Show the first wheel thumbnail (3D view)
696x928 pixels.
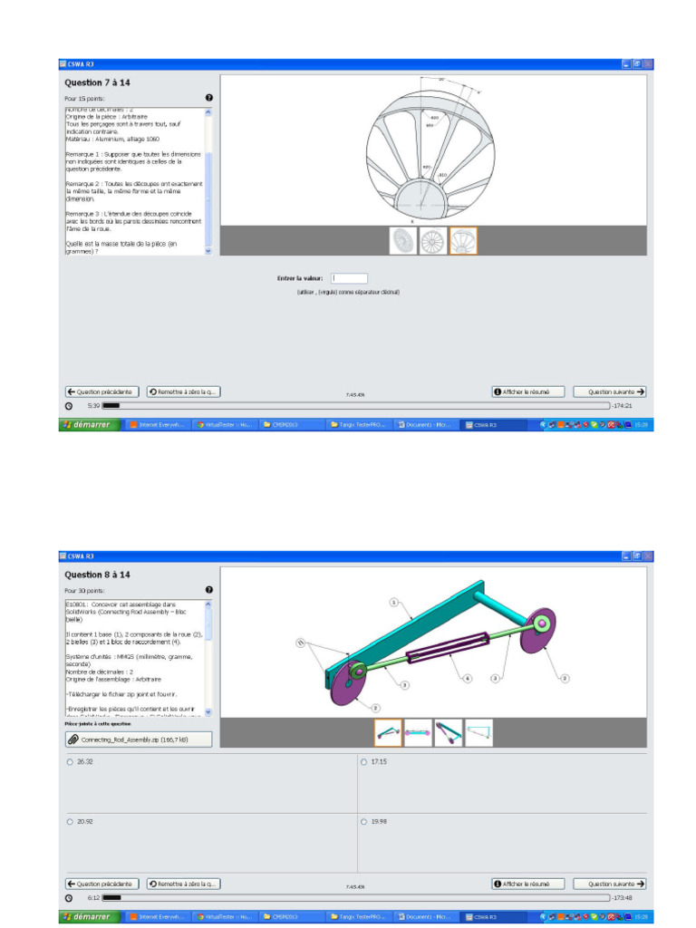pos(403,241)
